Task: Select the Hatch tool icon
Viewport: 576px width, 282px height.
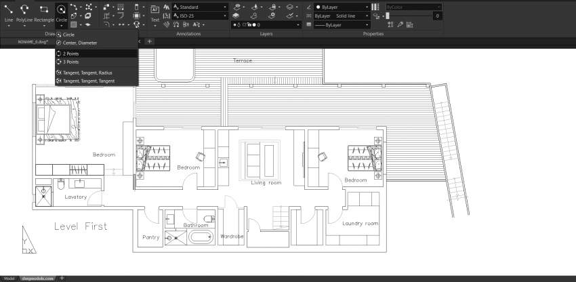Action: click(x=73, y=24)
